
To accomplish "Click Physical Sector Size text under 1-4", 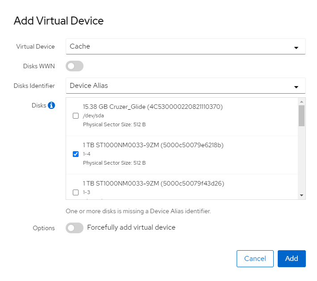I will click(114, 163).
